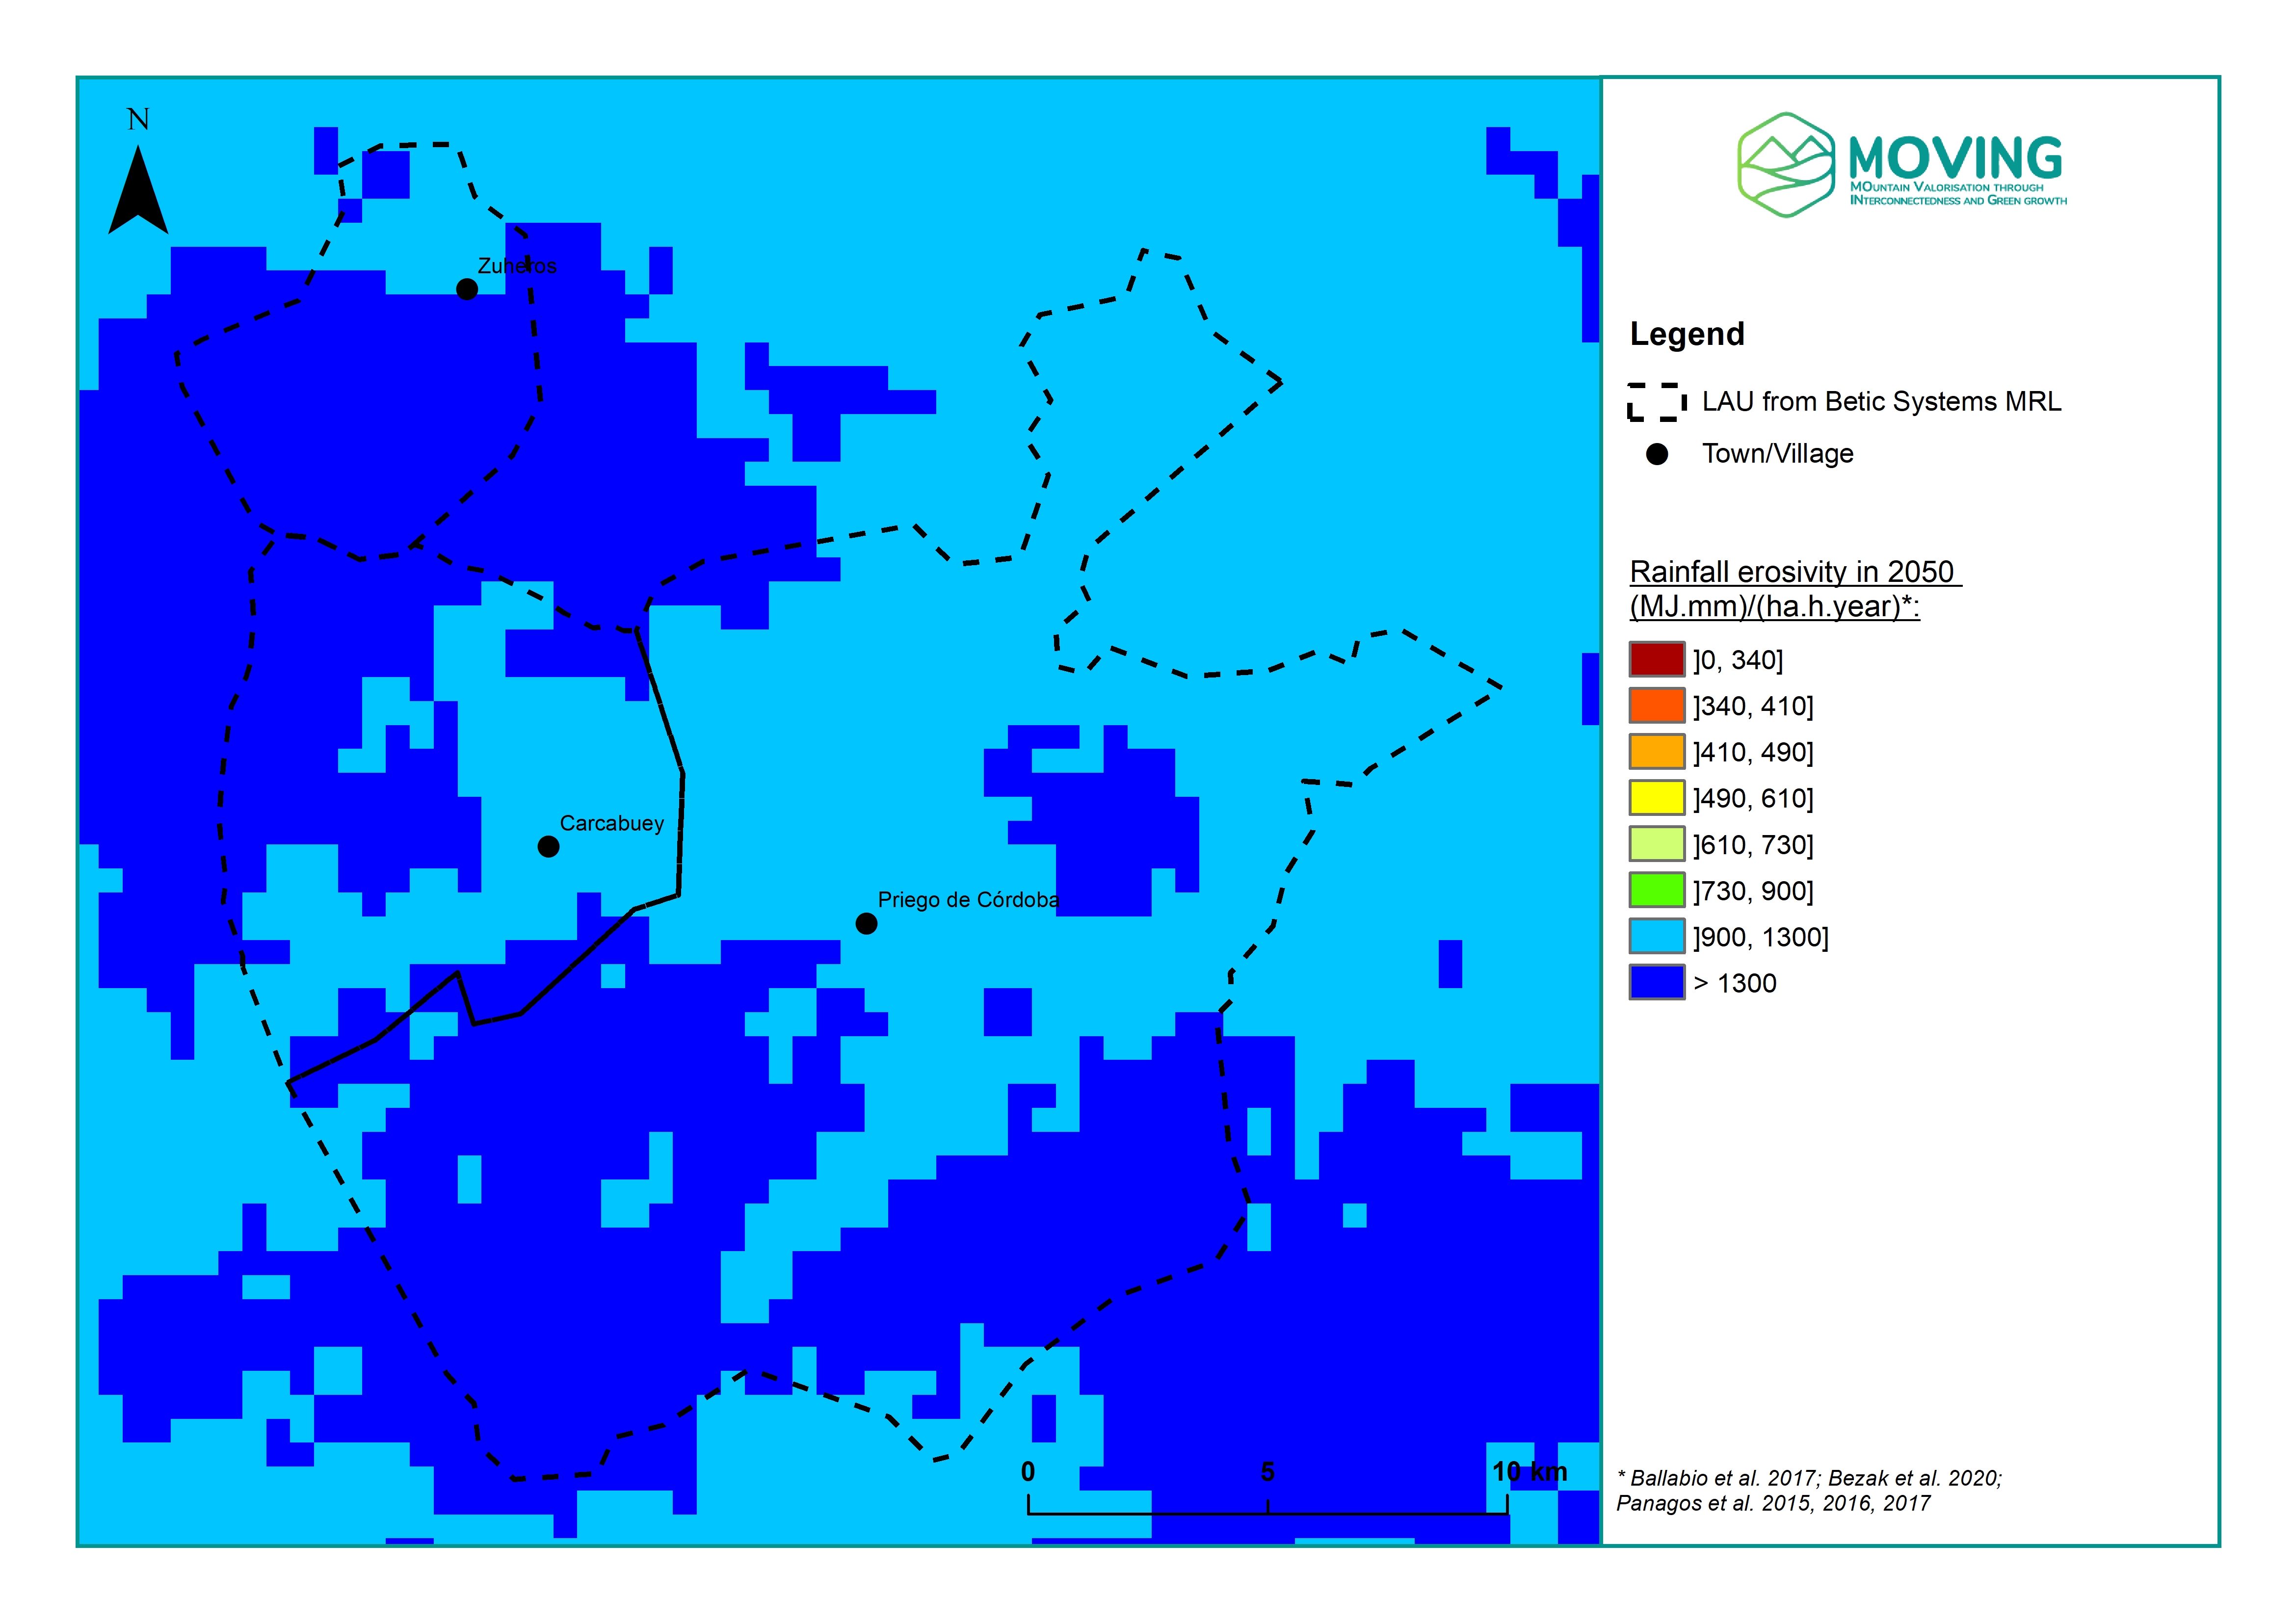The width and height of the screenshot is (2296, 1623).
Task: Click the dark red ]0, 340] swatch
Action: point(1656,660)
